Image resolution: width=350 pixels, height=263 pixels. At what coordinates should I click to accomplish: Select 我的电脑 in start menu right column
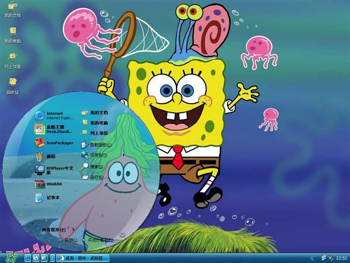95,123
